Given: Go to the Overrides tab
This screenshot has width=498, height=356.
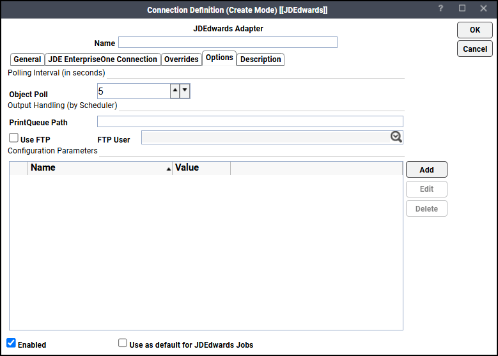Looking at the screenshot, I should click(x=182, y=59).
